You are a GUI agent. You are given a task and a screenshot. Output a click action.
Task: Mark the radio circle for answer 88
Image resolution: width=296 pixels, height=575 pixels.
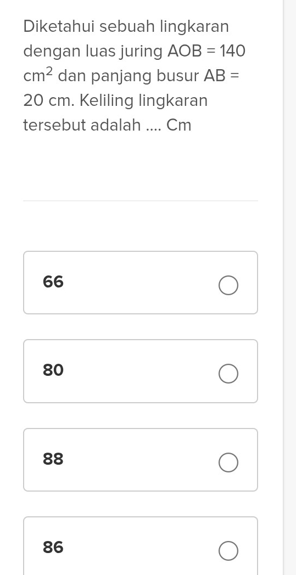point(228,462)
